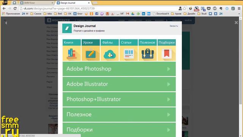Click the Evernote elephant extension icon
Image resolution: width=243 pixels, height=137 pixels.
[221, 8]
